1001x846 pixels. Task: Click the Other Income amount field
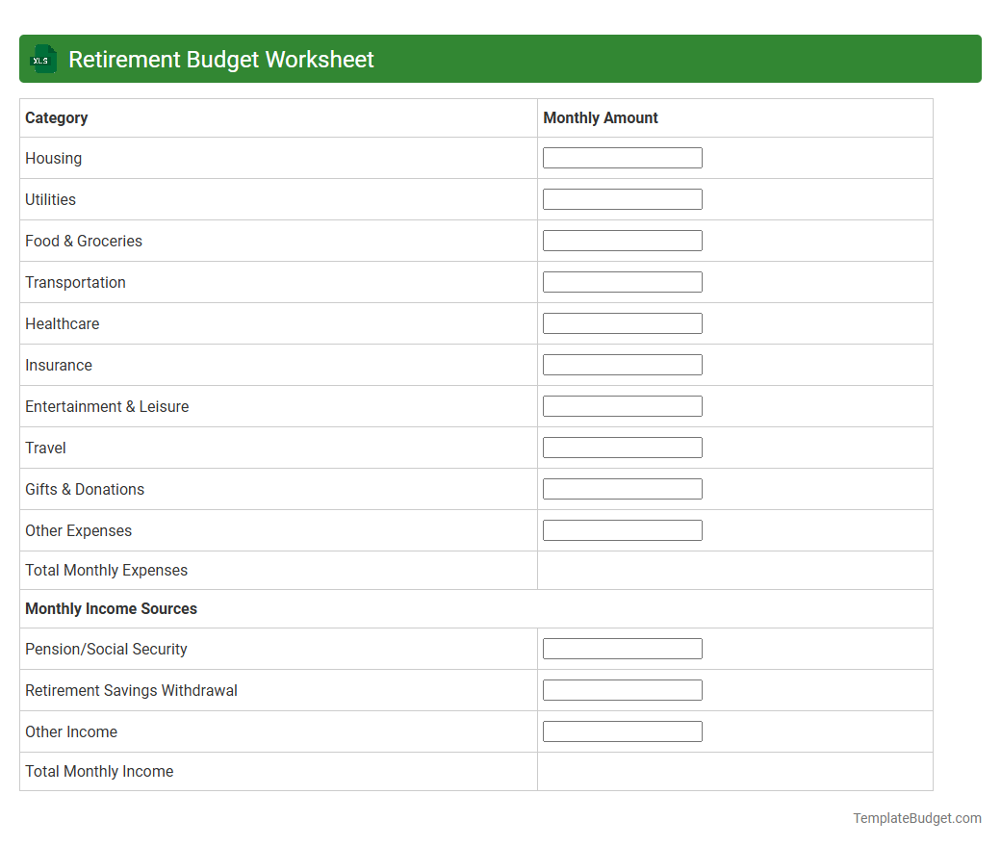click(622, 731)
